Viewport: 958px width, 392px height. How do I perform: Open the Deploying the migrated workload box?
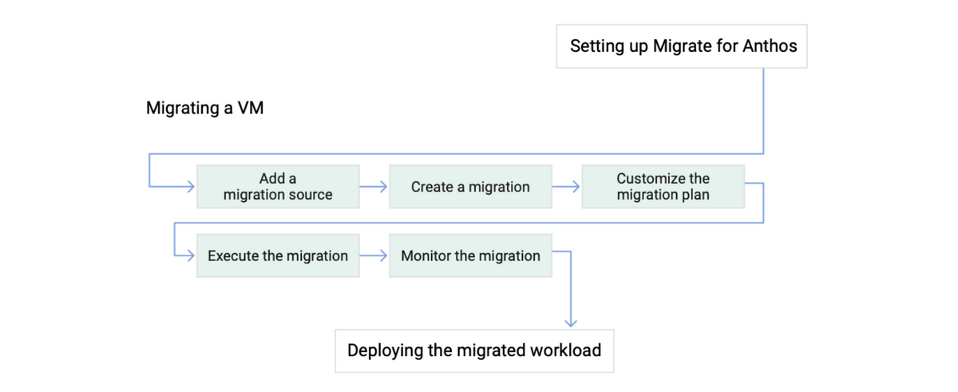click(474, 350)
